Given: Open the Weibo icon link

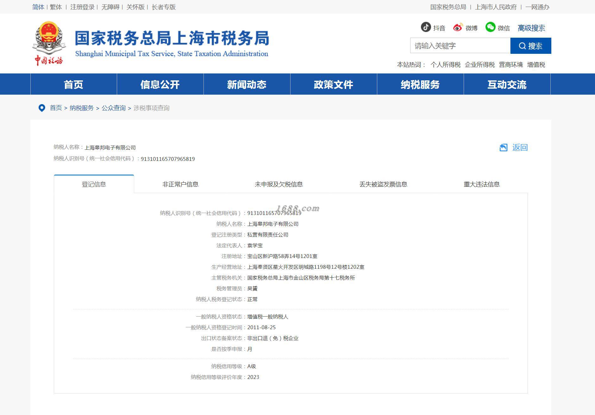Looking at the screenshot, I should [458, 28].
